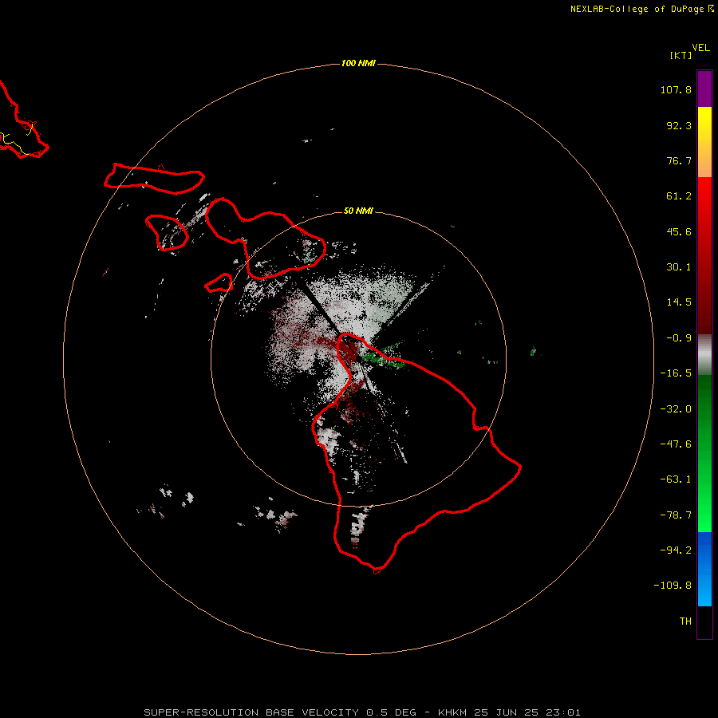Screen dimensions: 718x718
Task: Click the -32.0 velocity scale value
Action: 676,409
